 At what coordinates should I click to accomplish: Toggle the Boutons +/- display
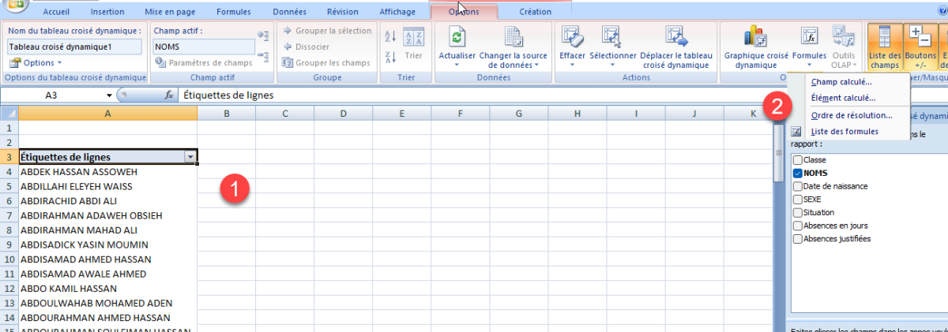tap(920, 47)
